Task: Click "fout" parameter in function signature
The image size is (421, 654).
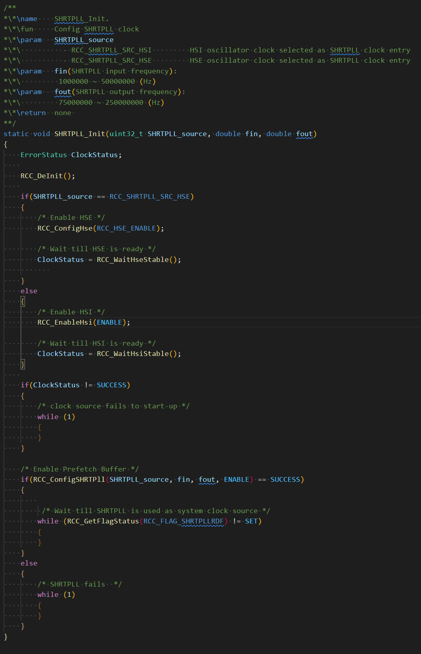Action: point(304,134)
